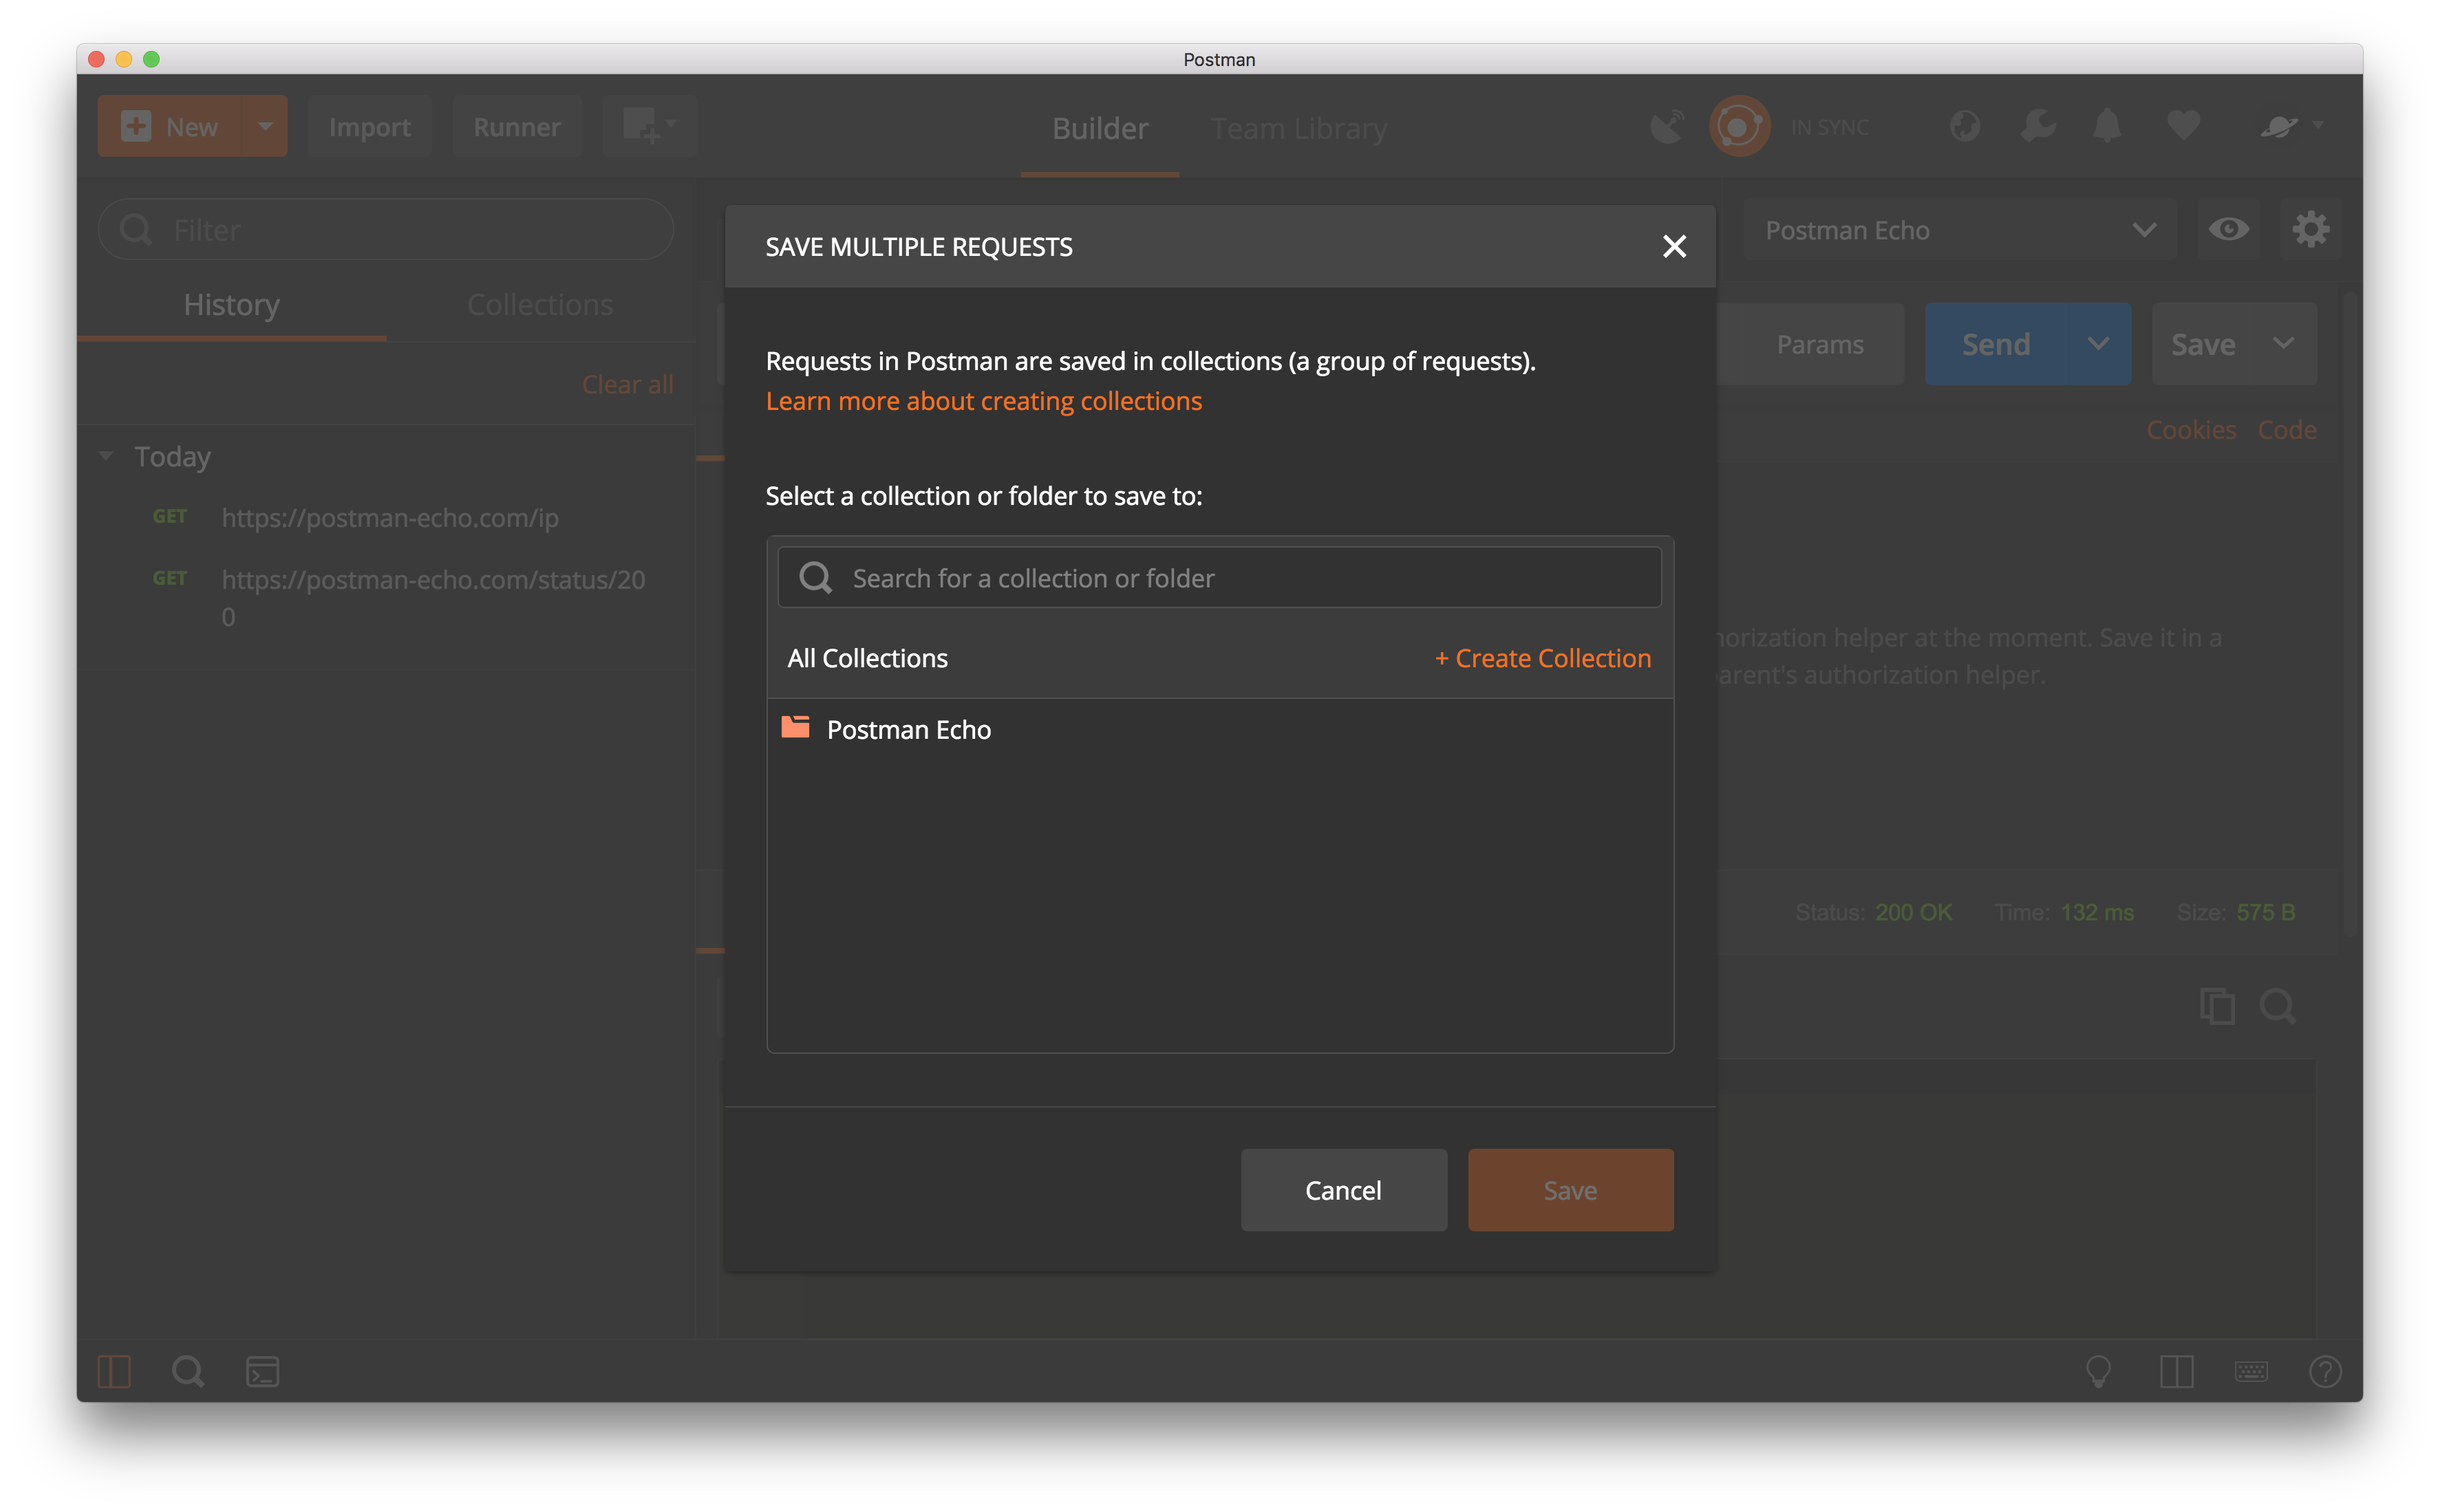
Task: Switch to the Team Library tab
Action: 1298,129
